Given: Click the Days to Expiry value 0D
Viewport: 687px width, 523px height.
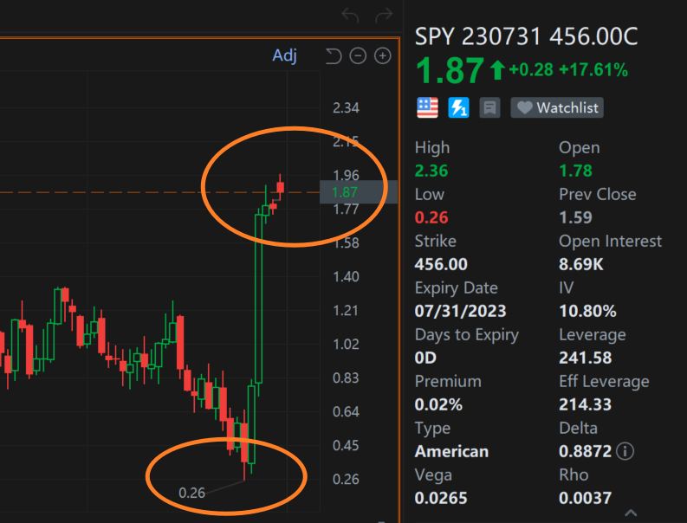Looking at the screenshot, I should (425, 358).
